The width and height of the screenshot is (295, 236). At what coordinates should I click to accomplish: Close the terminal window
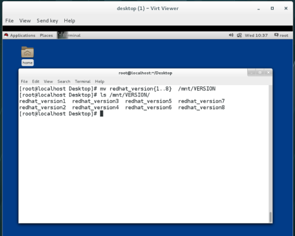tap(268, 73)
